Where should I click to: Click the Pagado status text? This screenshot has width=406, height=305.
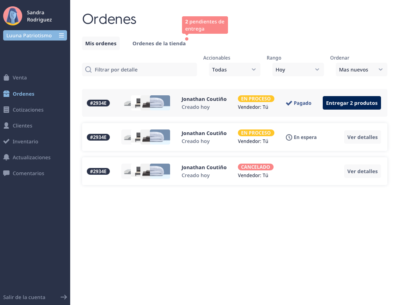[x=303, y=103]
